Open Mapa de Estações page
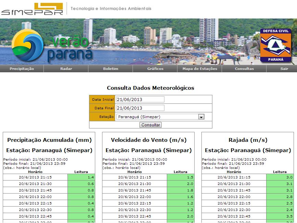Viewport: 297px width, 223px height. pyautogui.click(x=200, y=69)
